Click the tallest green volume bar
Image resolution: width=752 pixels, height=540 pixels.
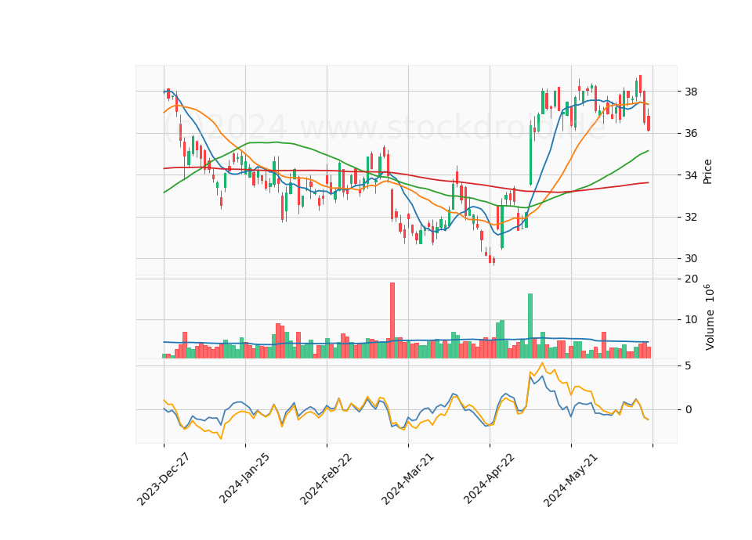click(530, 326)
